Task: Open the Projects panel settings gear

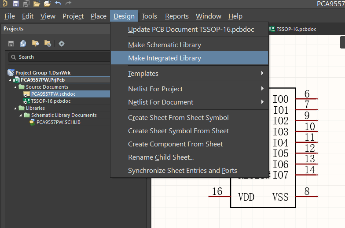Action: click(62, 44)
